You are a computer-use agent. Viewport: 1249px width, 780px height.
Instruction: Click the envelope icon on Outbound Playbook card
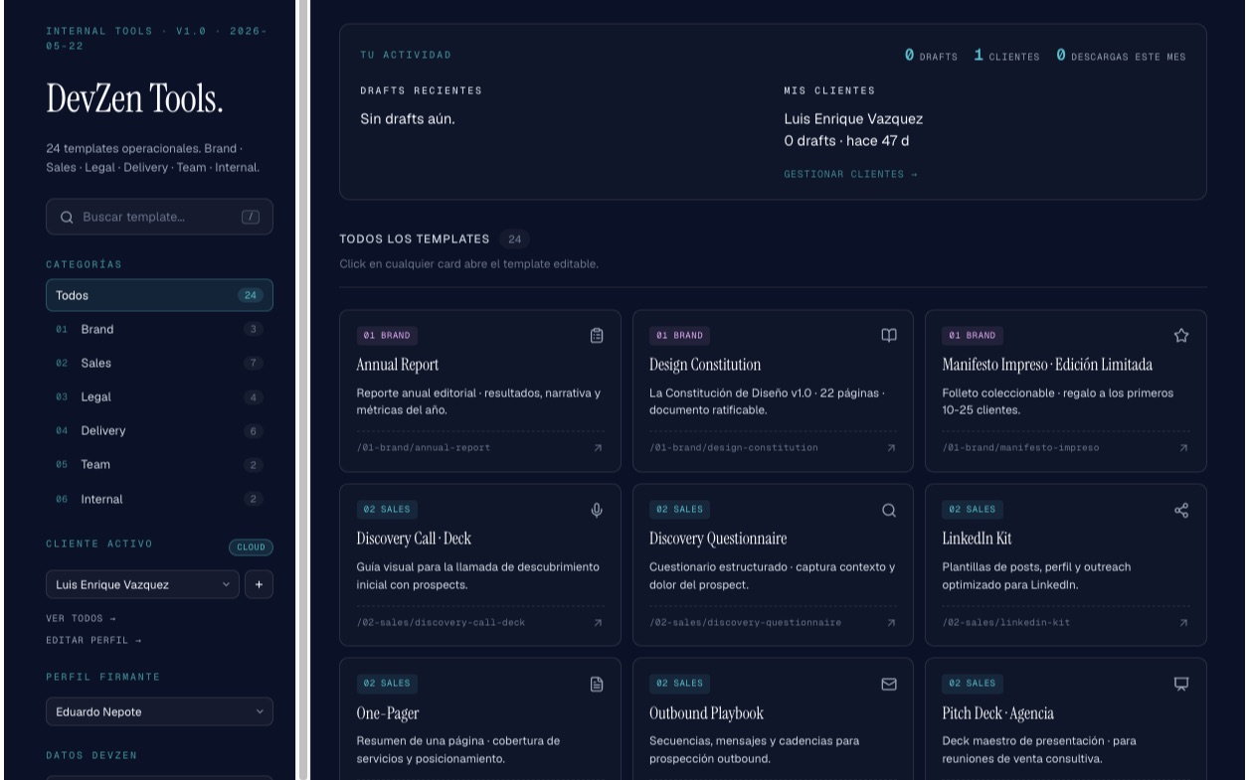tap(889, 684)
